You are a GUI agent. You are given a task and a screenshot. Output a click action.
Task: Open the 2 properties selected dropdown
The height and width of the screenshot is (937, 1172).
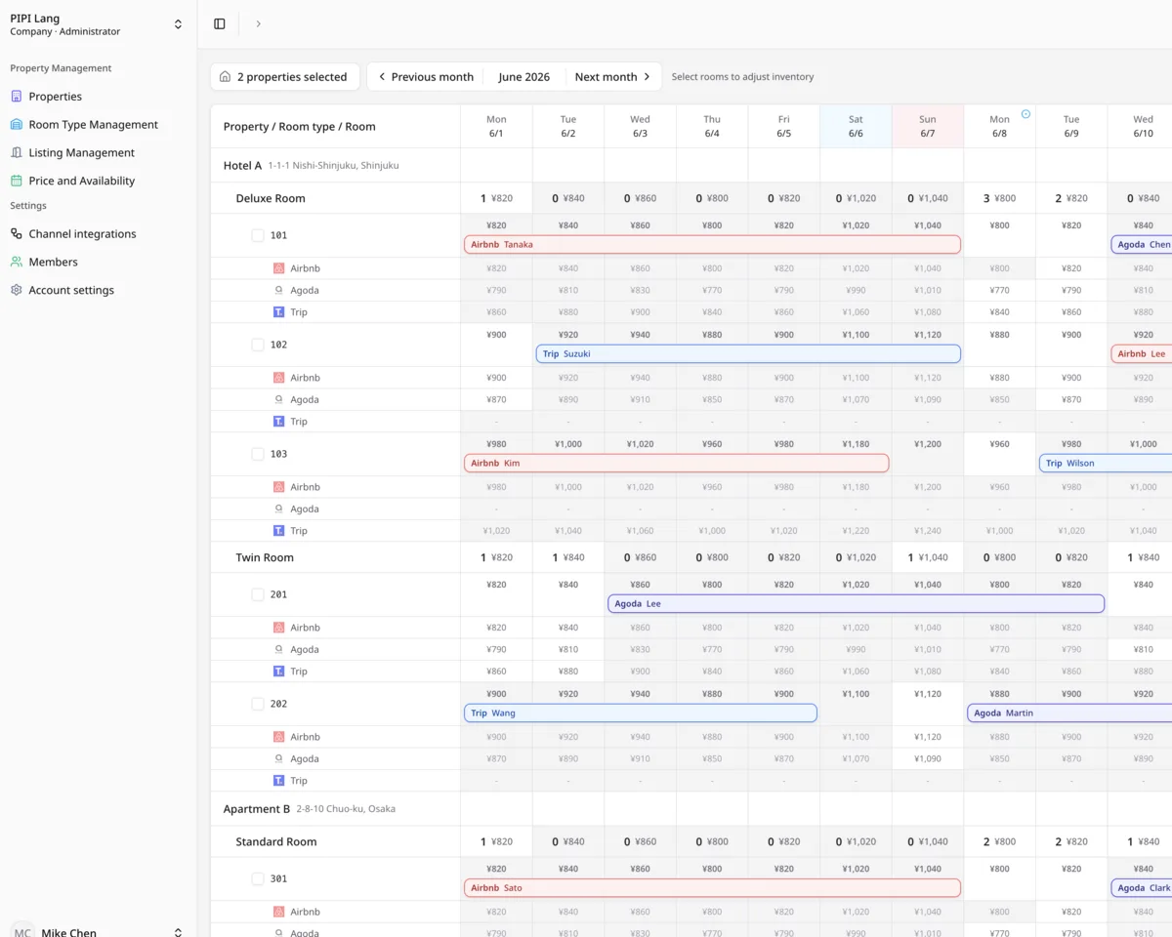click(285, 76)
